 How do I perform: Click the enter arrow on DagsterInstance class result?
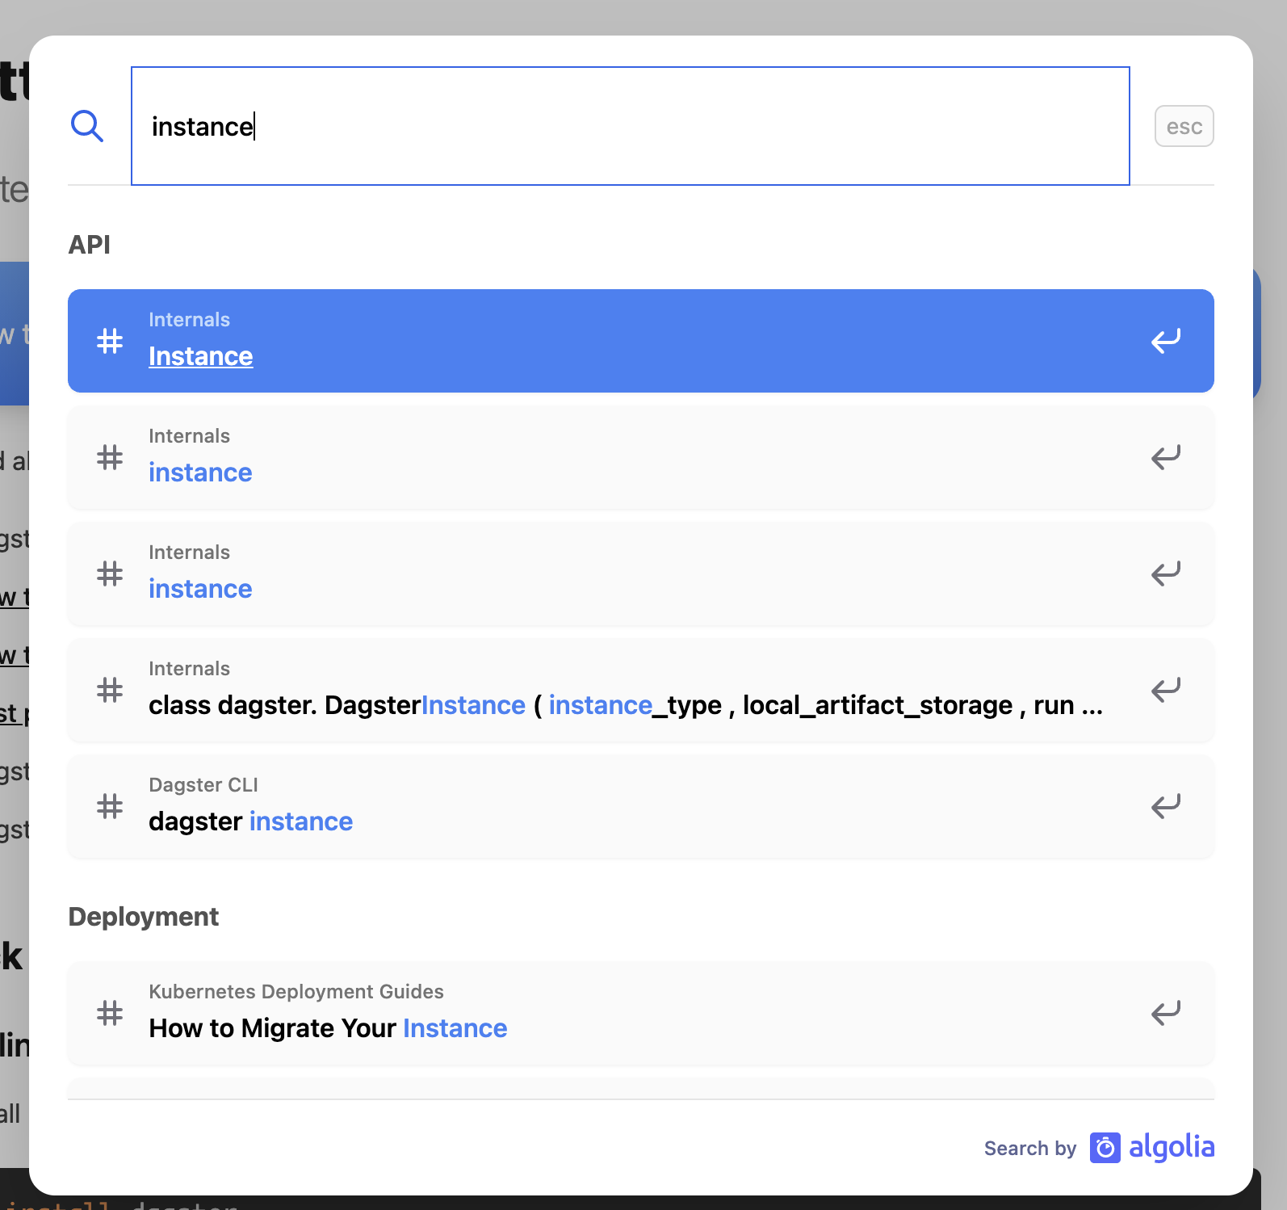1165,691
